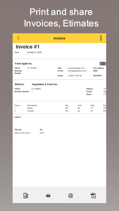
Task: Click the 'Unit' column header
Action: pos(80,105)
